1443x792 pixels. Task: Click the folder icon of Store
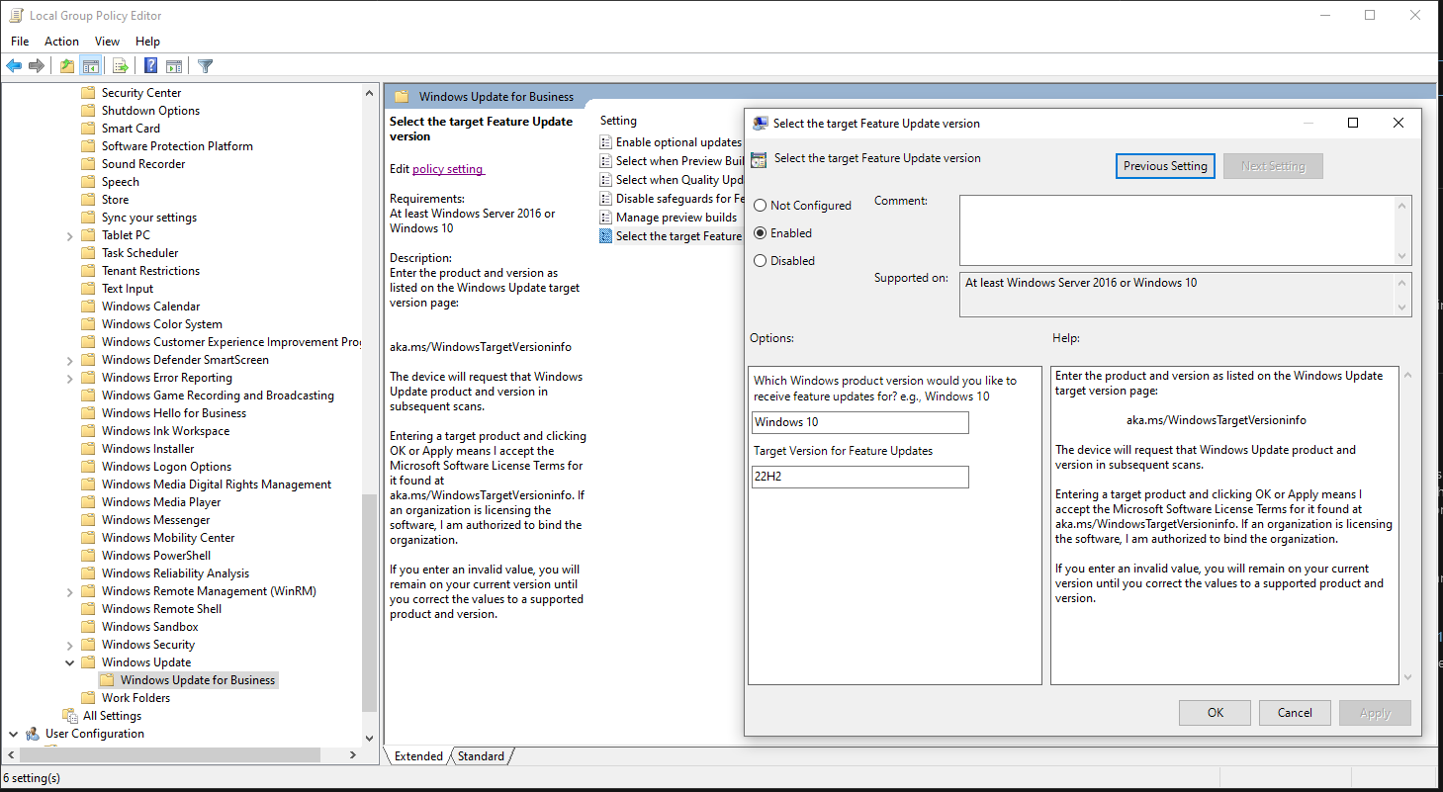[x=88, y=200]
